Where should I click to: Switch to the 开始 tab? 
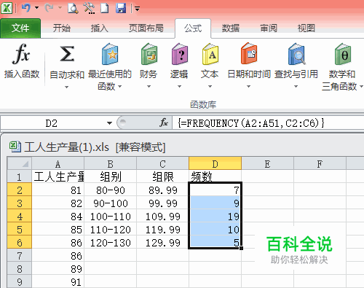click(62, 28)
